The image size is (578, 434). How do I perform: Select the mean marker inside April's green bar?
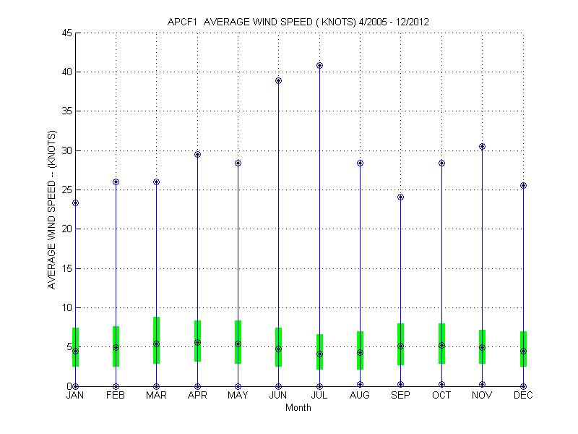[x=197, y=343]
